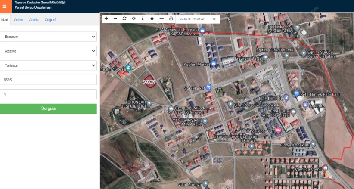Image resolution: width=354 pixels, height=189 pixels.
Task: Zoom in with the plus icon
Action: click(x=106, y=19)
